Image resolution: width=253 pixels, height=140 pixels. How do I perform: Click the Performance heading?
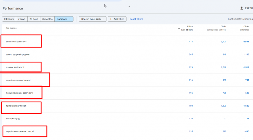click(13, 8)
